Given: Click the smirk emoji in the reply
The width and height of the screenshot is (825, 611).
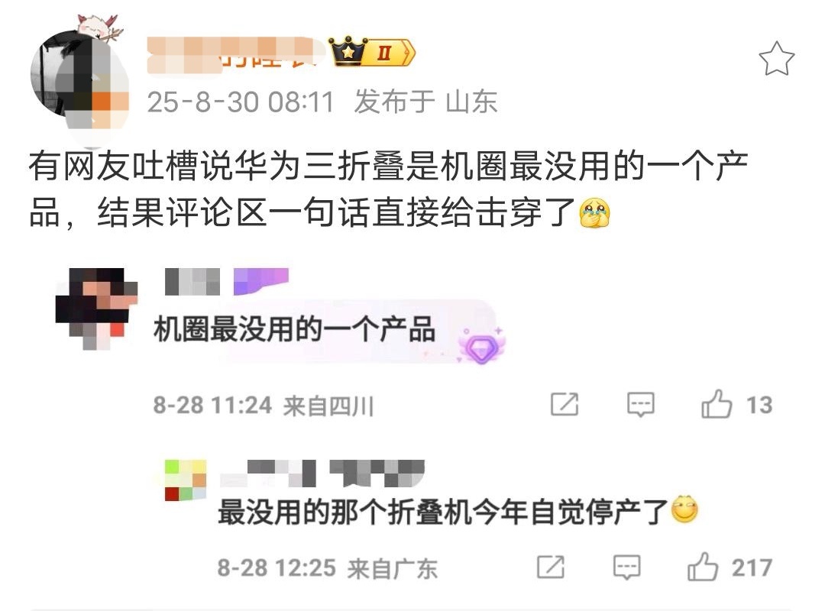Looking at the screenshot, I should (684, 509).
